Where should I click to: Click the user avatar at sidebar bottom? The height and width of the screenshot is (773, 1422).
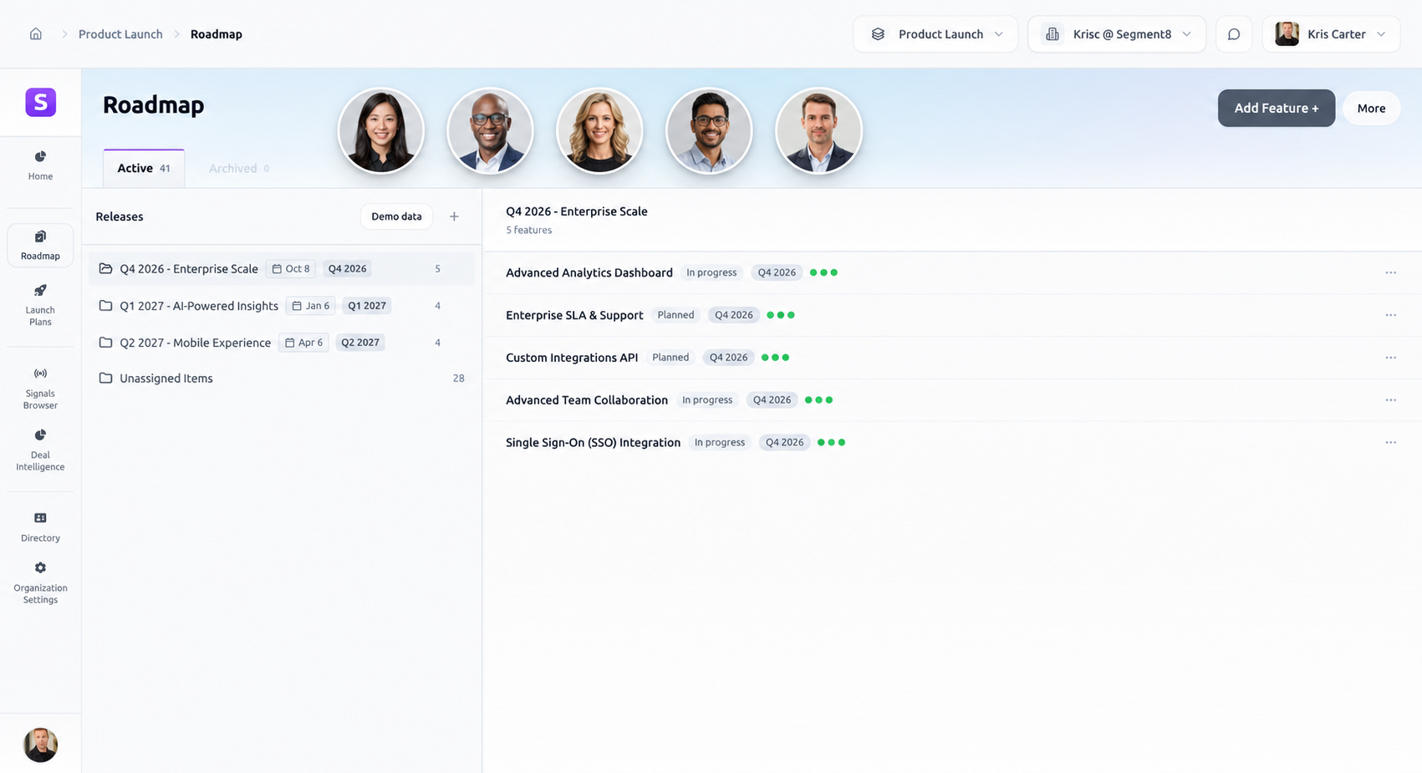40,745
